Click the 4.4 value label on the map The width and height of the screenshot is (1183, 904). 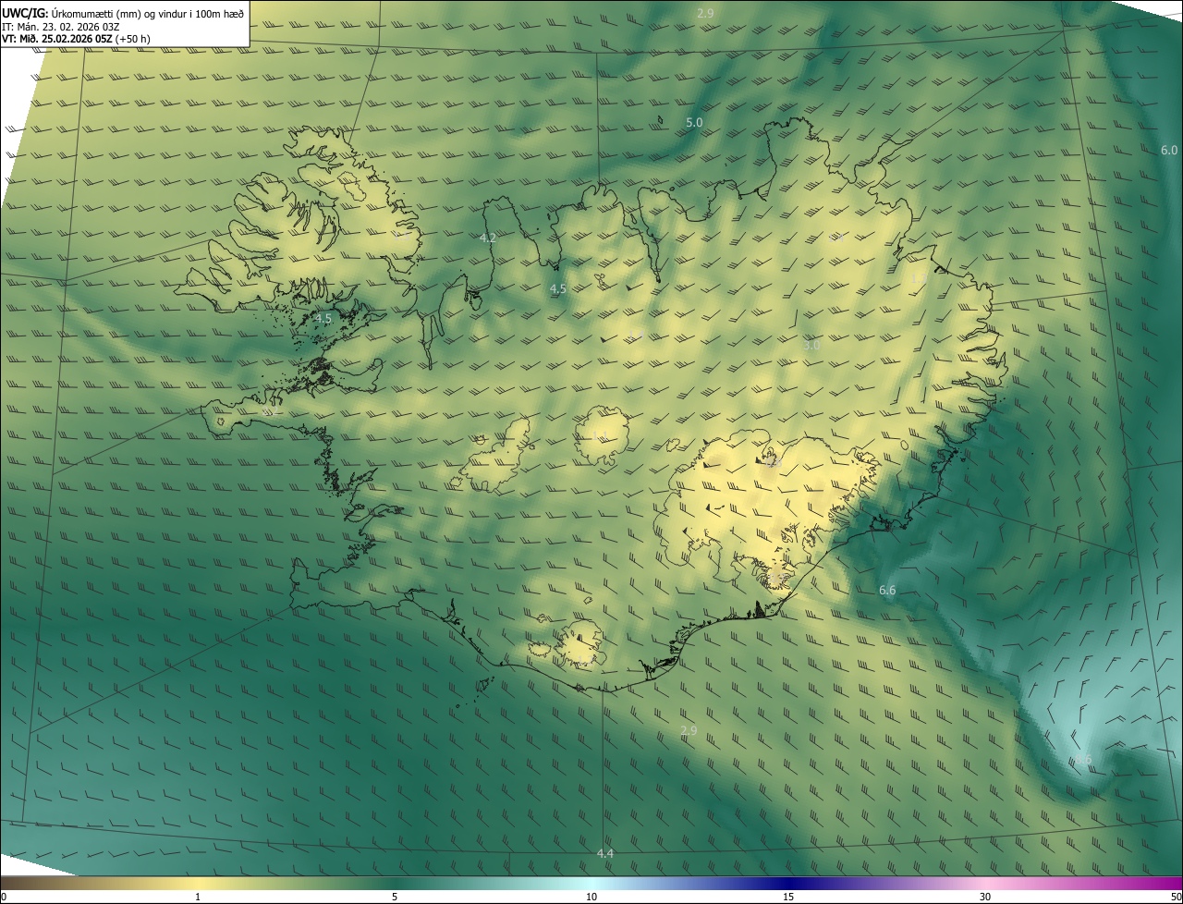pyautogui.click(x=604, y=853)
